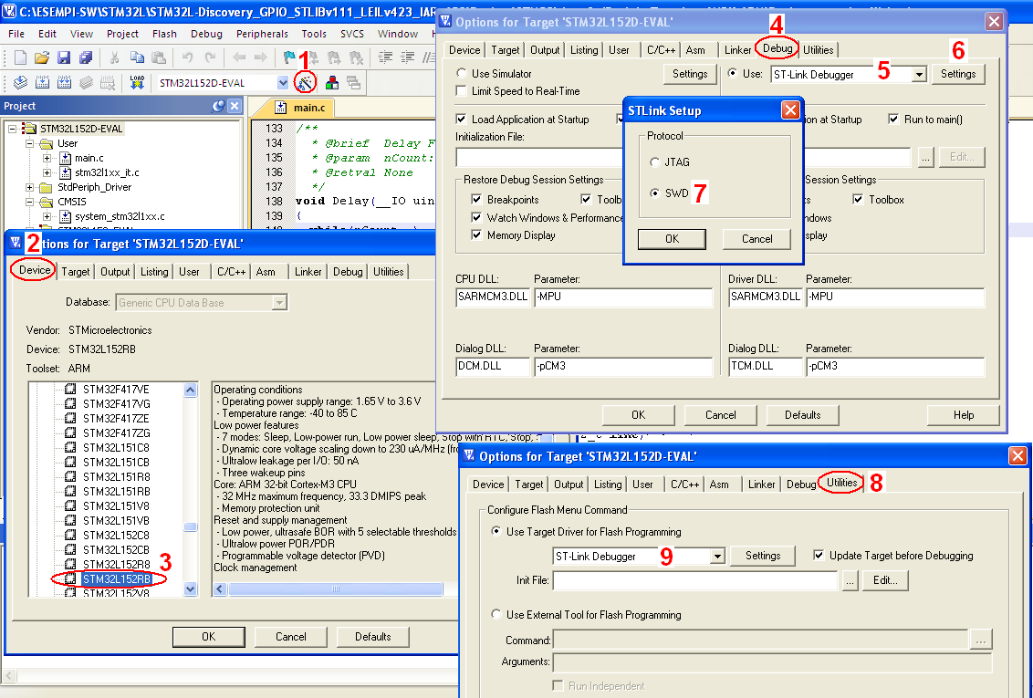The width and height of the screenshot is (1033, 698).
Task: Uncheck the Breakpoints restore setting
Action: pos(476,200)
